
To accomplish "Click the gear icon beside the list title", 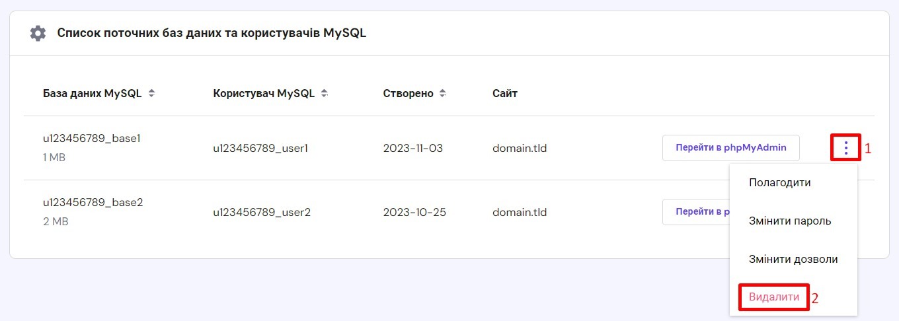I will [x=38, y=33].
